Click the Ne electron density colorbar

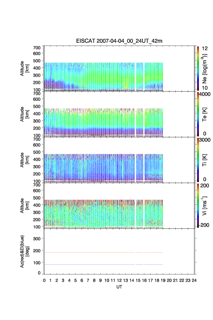198,68
